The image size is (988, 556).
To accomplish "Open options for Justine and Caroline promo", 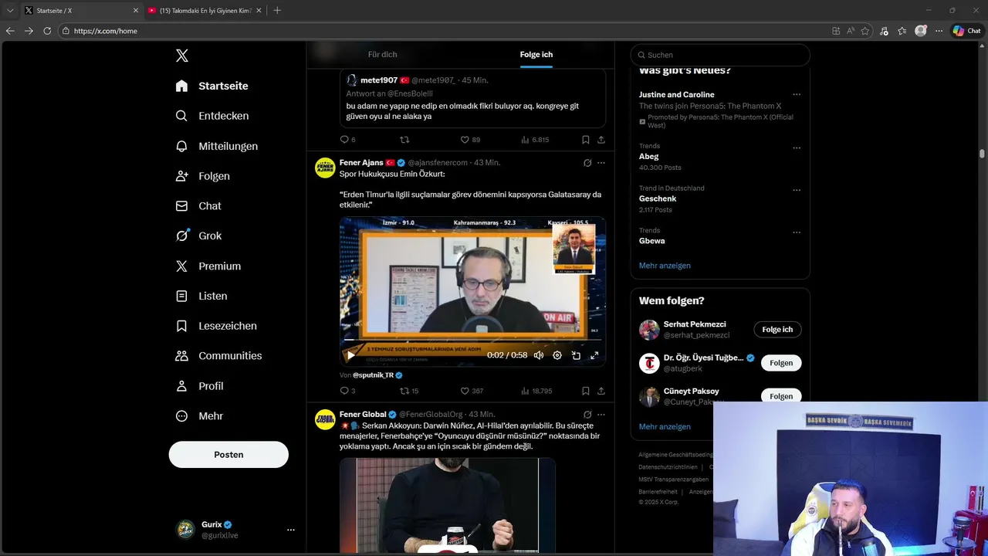I will click(x=797, y=95).
